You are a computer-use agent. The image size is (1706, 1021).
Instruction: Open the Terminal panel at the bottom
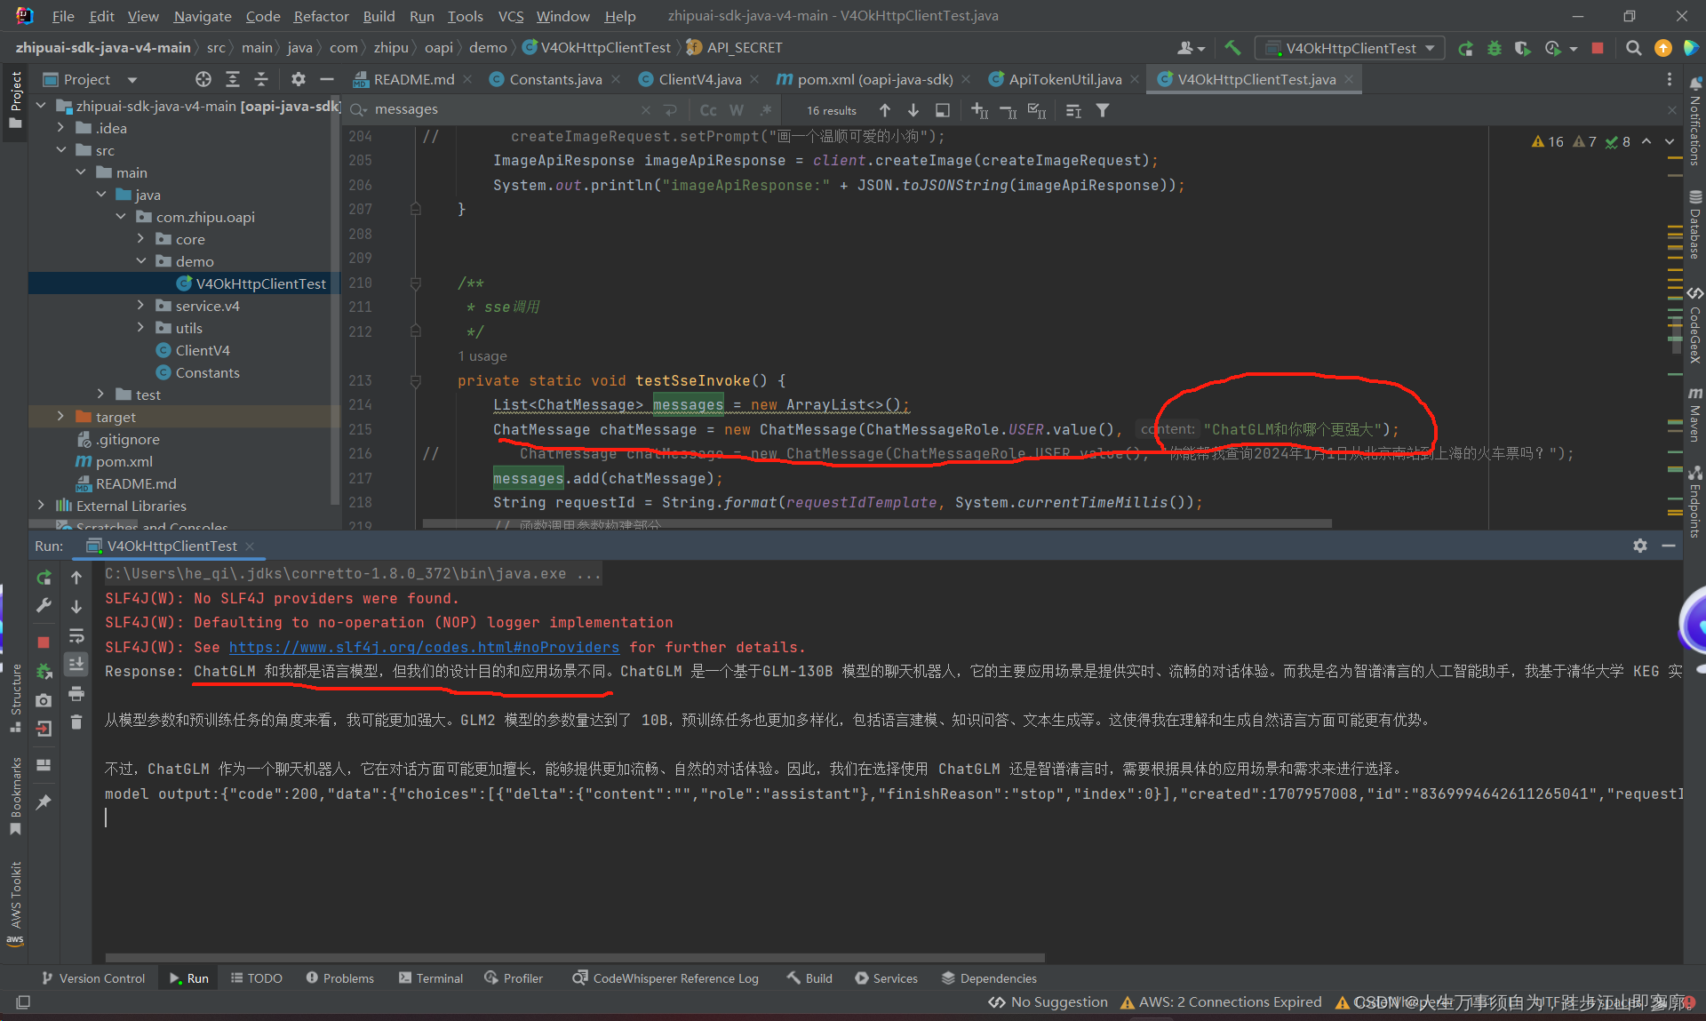point(439,977)
